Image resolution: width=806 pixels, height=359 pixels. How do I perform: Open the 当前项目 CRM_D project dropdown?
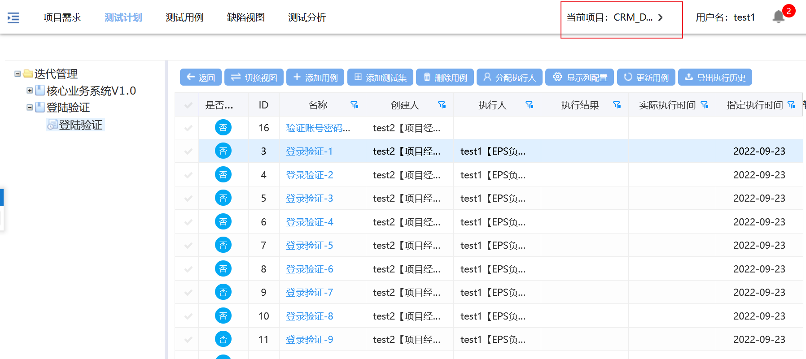pyautogui.click(x=615, y=17)
